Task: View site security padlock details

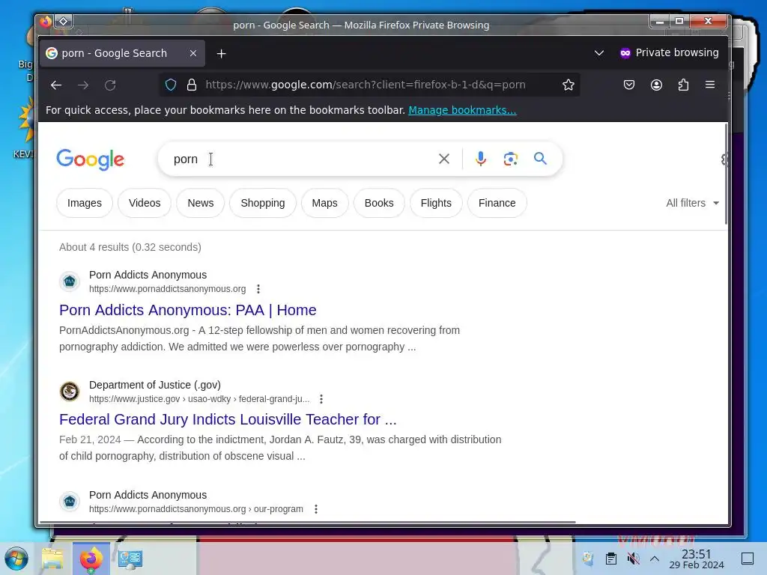Action: click(192, 85)
